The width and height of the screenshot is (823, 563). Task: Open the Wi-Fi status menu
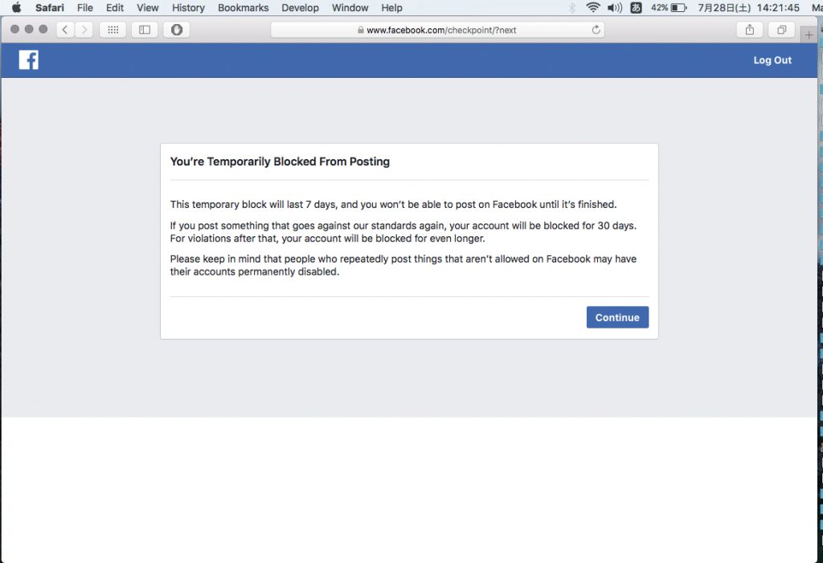tap(592, 8)
